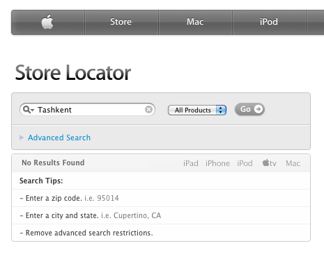Click inside the Tashkent search field
This screenshot has width=324, height=257.
pos(87,110)
